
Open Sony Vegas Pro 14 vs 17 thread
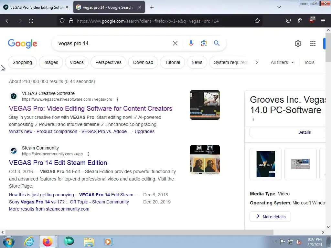(69, 202)
